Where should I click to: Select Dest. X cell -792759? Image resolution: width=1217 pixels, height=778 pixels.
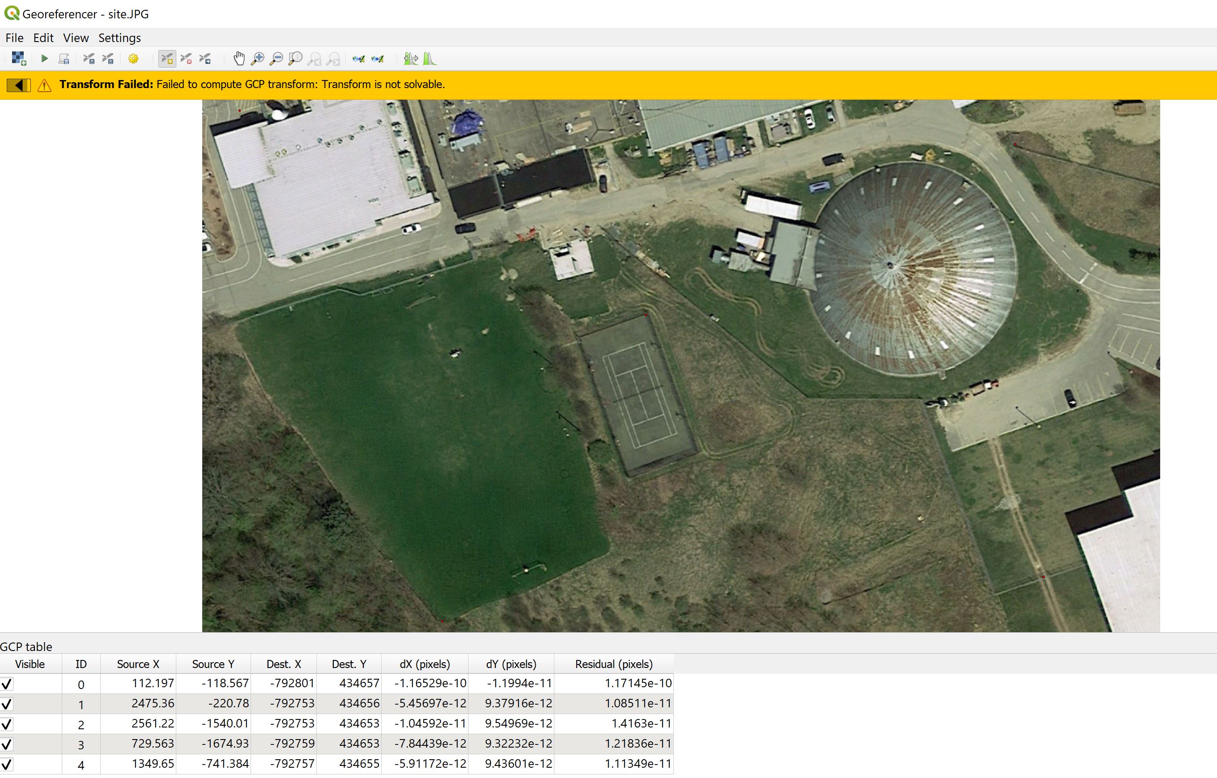pyautogui.click(x=284, y=744)
